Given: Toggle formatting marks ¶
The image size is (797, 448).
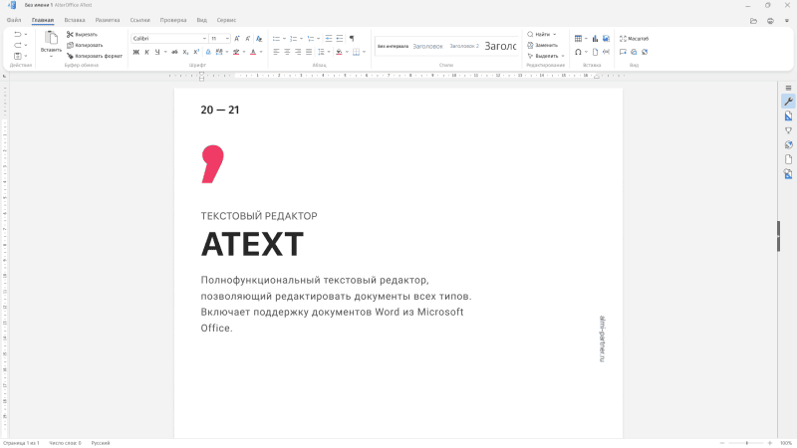Looking at the screenshot, I should pyautogui.click(x=352, y=39).
